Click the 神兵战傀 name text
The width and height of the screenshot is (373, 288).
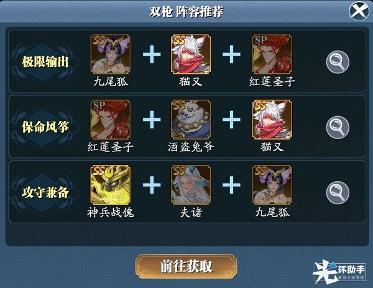[111, 213]
